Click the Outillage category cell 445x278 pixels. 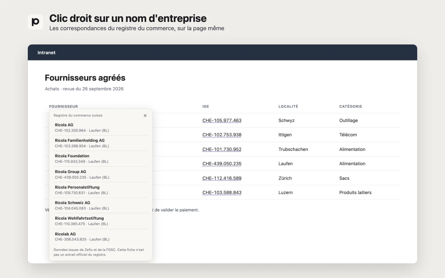pyautogui.click(x=348, y=121)
